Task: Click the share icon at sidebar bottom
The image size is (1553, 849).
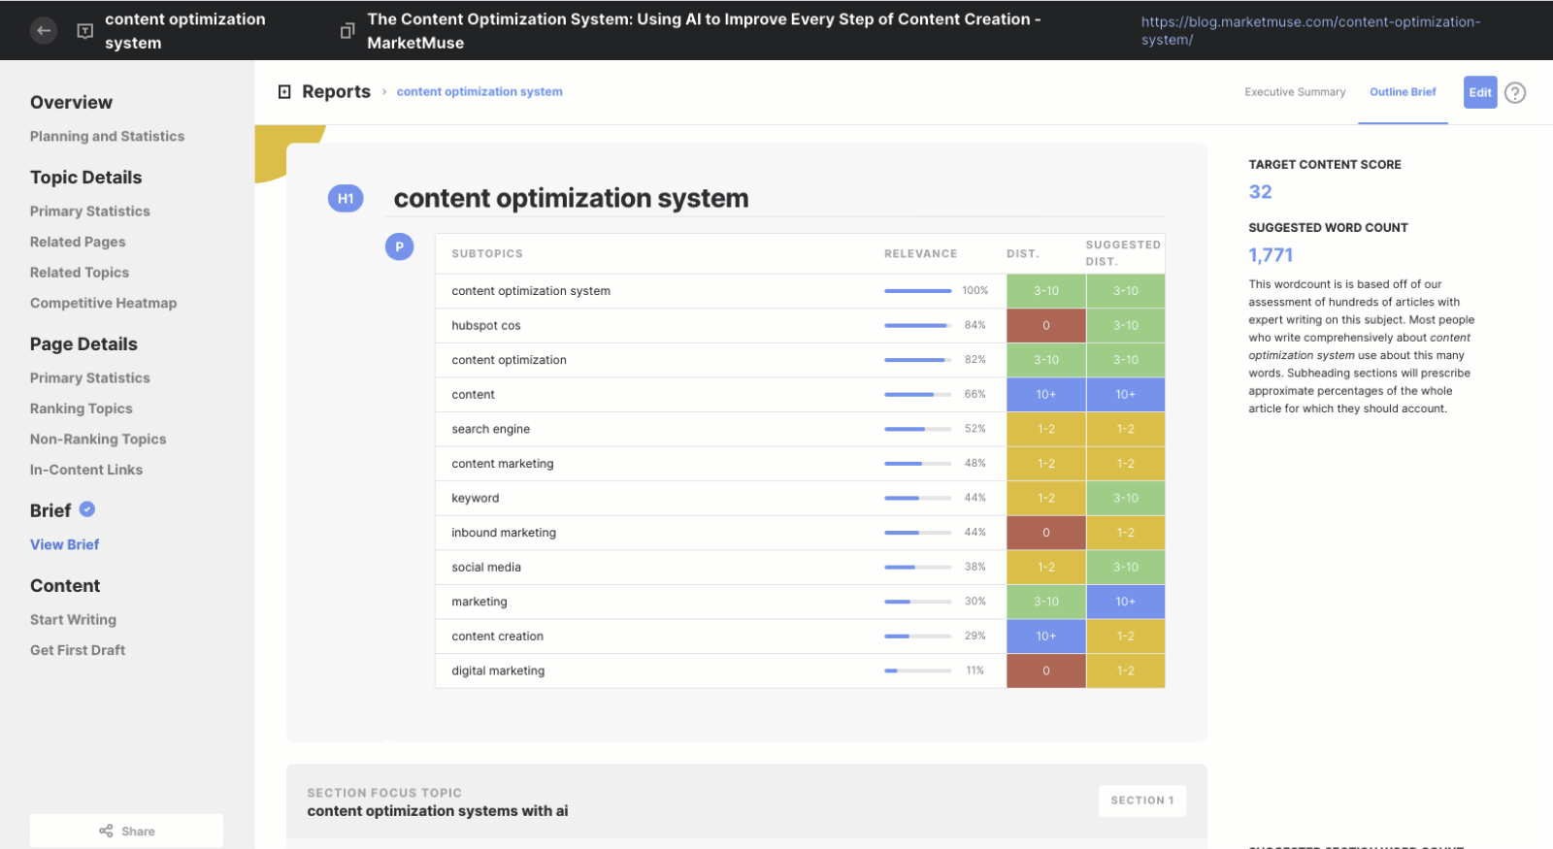Action: 106,831
